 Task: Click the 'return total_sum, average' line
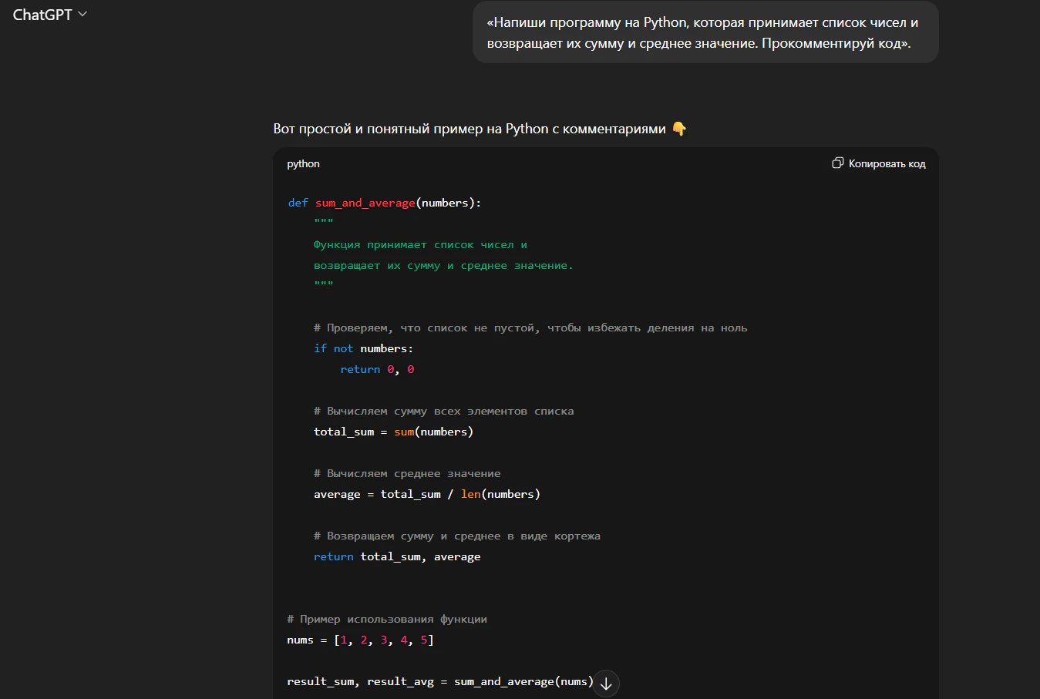(x=397, y=556)
